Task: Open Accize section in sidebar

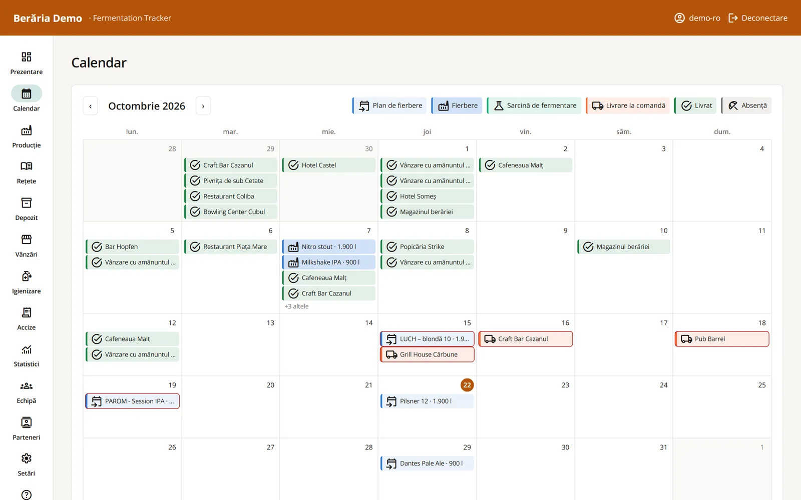Action: pos(26,319)
